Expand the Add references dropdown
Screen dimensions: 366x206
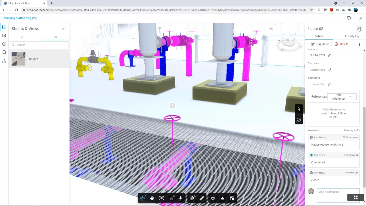tap(342, 97)
